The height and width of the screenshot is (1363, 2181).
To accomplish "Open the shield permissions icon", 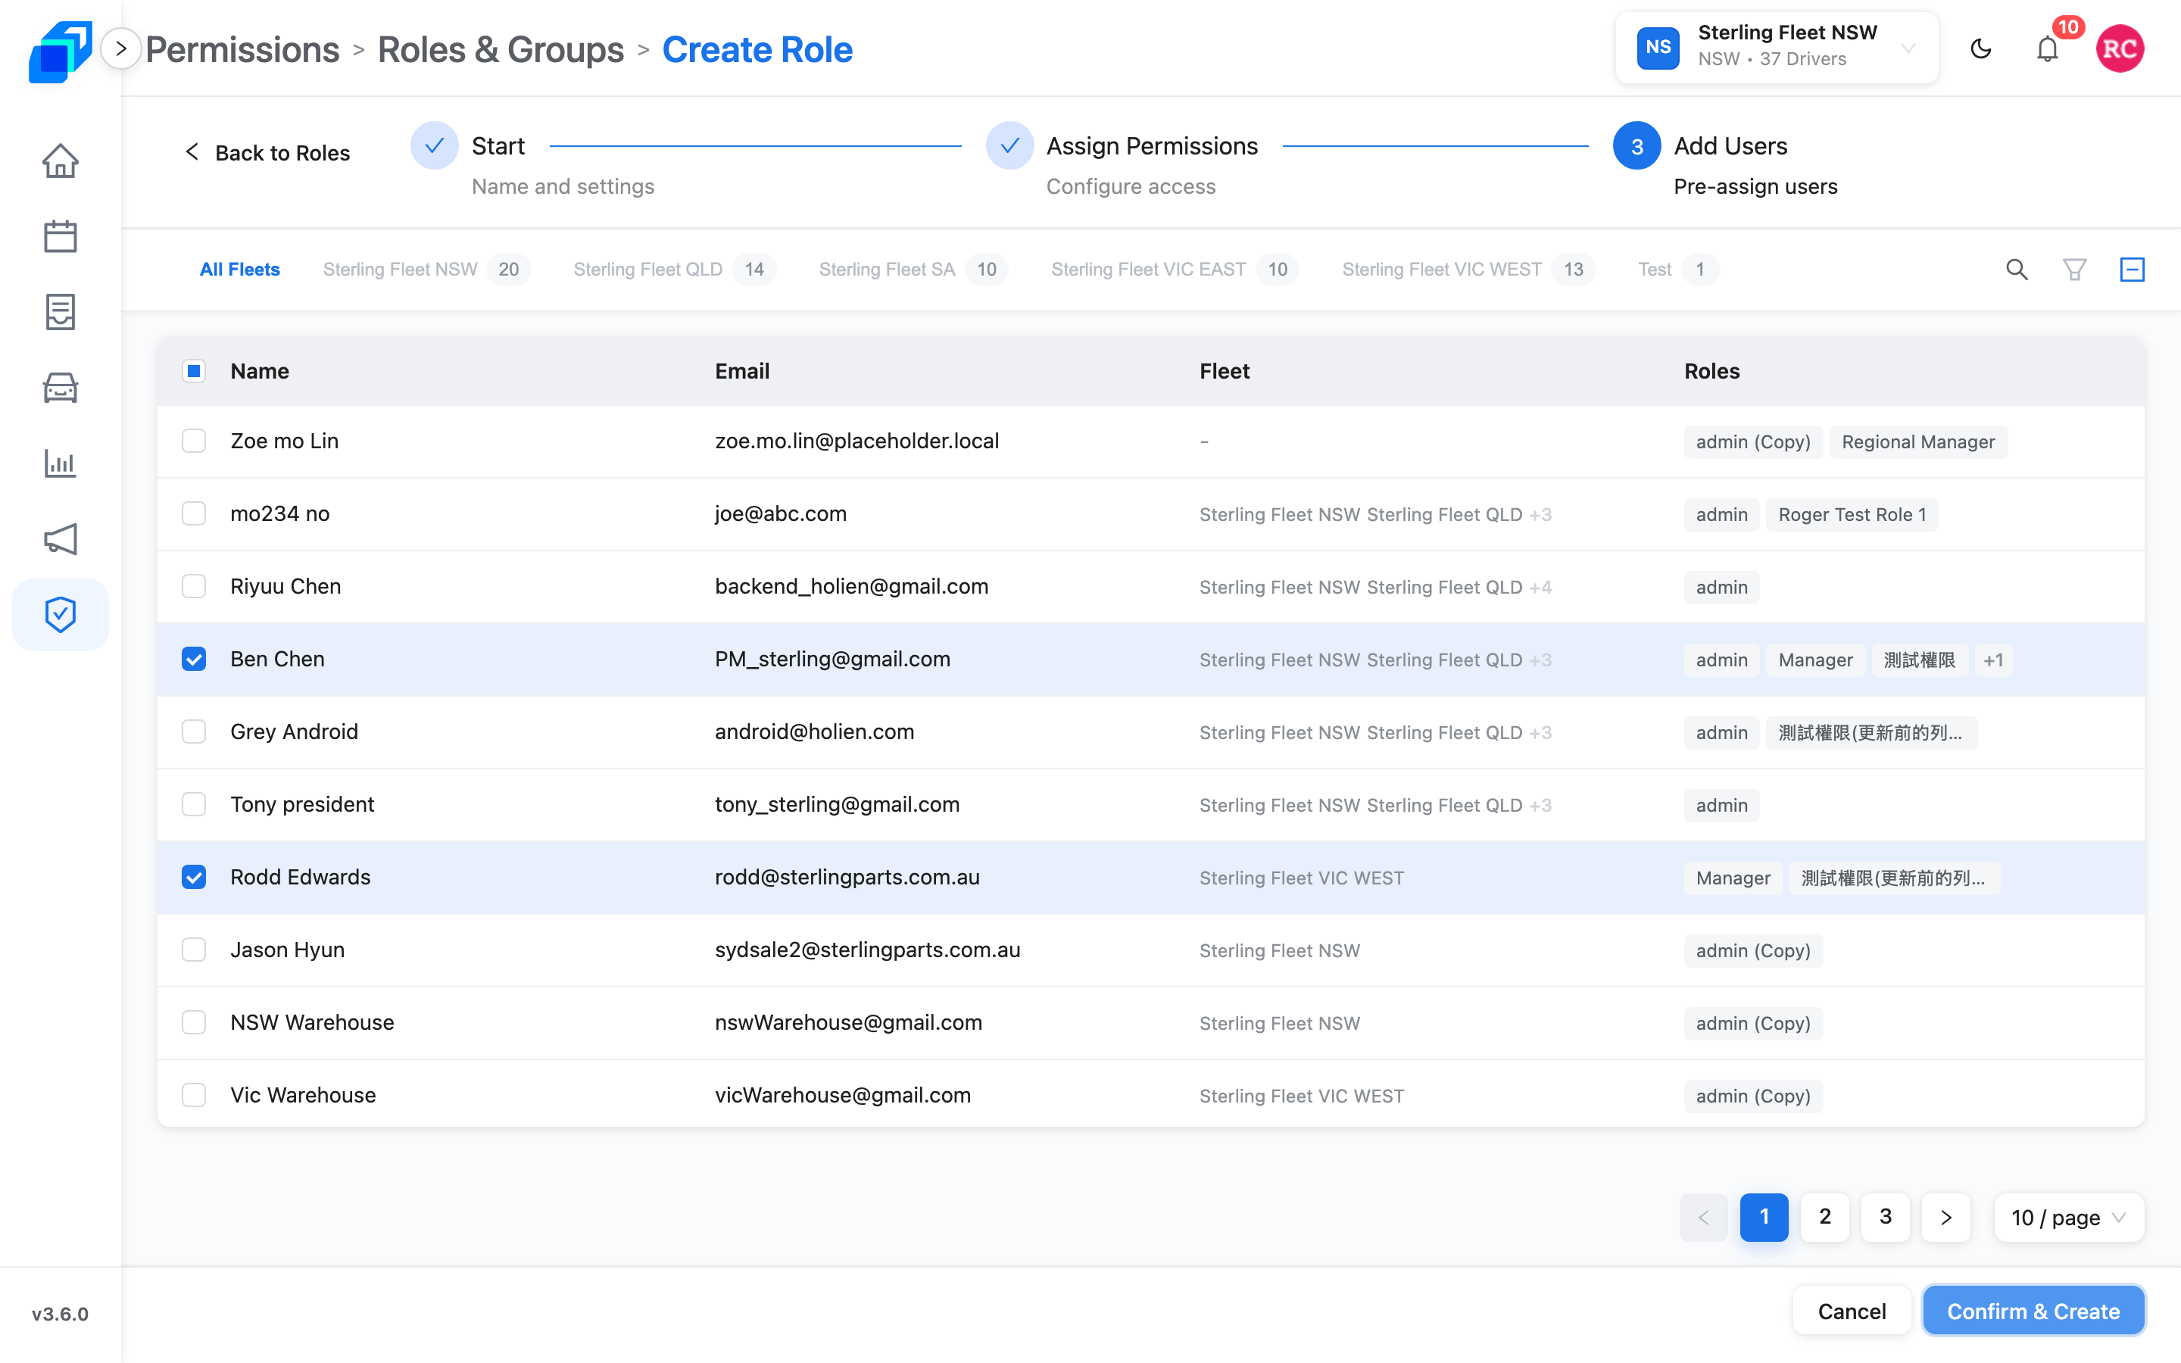I will pyautogui.click(x=61, y=615).
